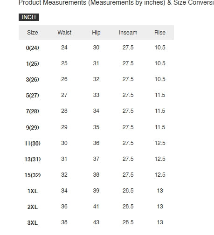Select the 5(27) size row label

33,95
